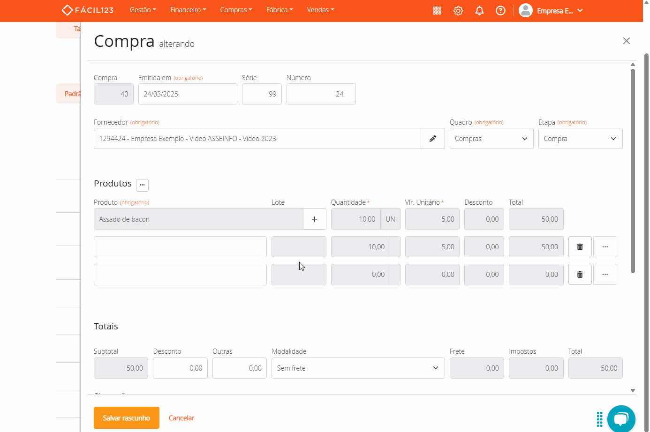This screenshot has width=650, height=432.
Task: Delete the product row with quantity 10,00
Action: click(x=580, y=247)
